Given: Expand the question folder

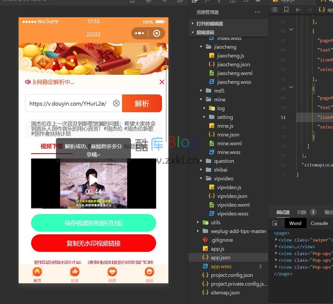Looking at the screenshot, I should pyautogui.click(x=201, y=161).
